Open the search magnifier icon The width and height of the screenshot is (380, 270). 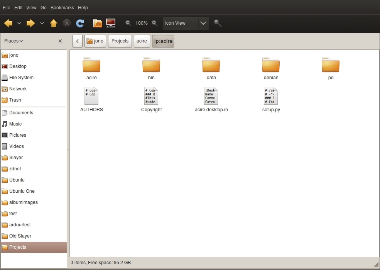click(x=218, y=23)
